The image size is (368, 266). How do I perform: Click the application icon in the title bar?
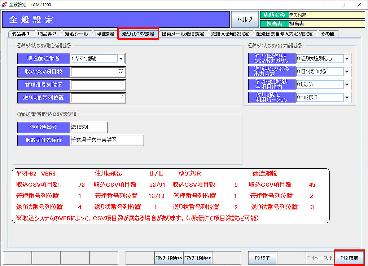(4, 5)
